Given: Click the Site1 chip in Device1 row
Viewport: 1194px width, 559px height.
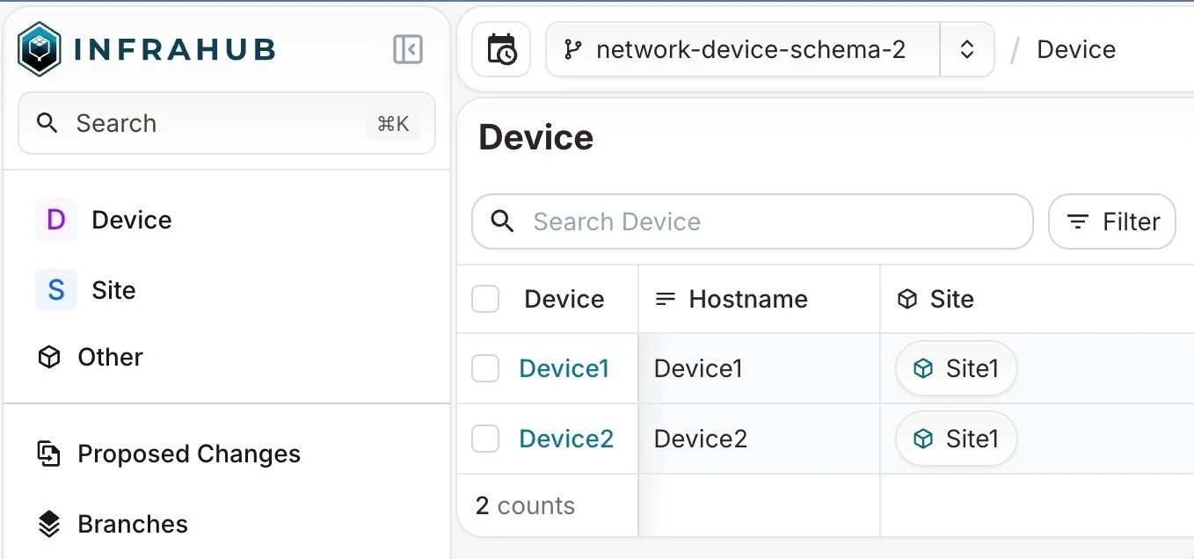Looking at the screenshot, I should (x=956, y=368).
